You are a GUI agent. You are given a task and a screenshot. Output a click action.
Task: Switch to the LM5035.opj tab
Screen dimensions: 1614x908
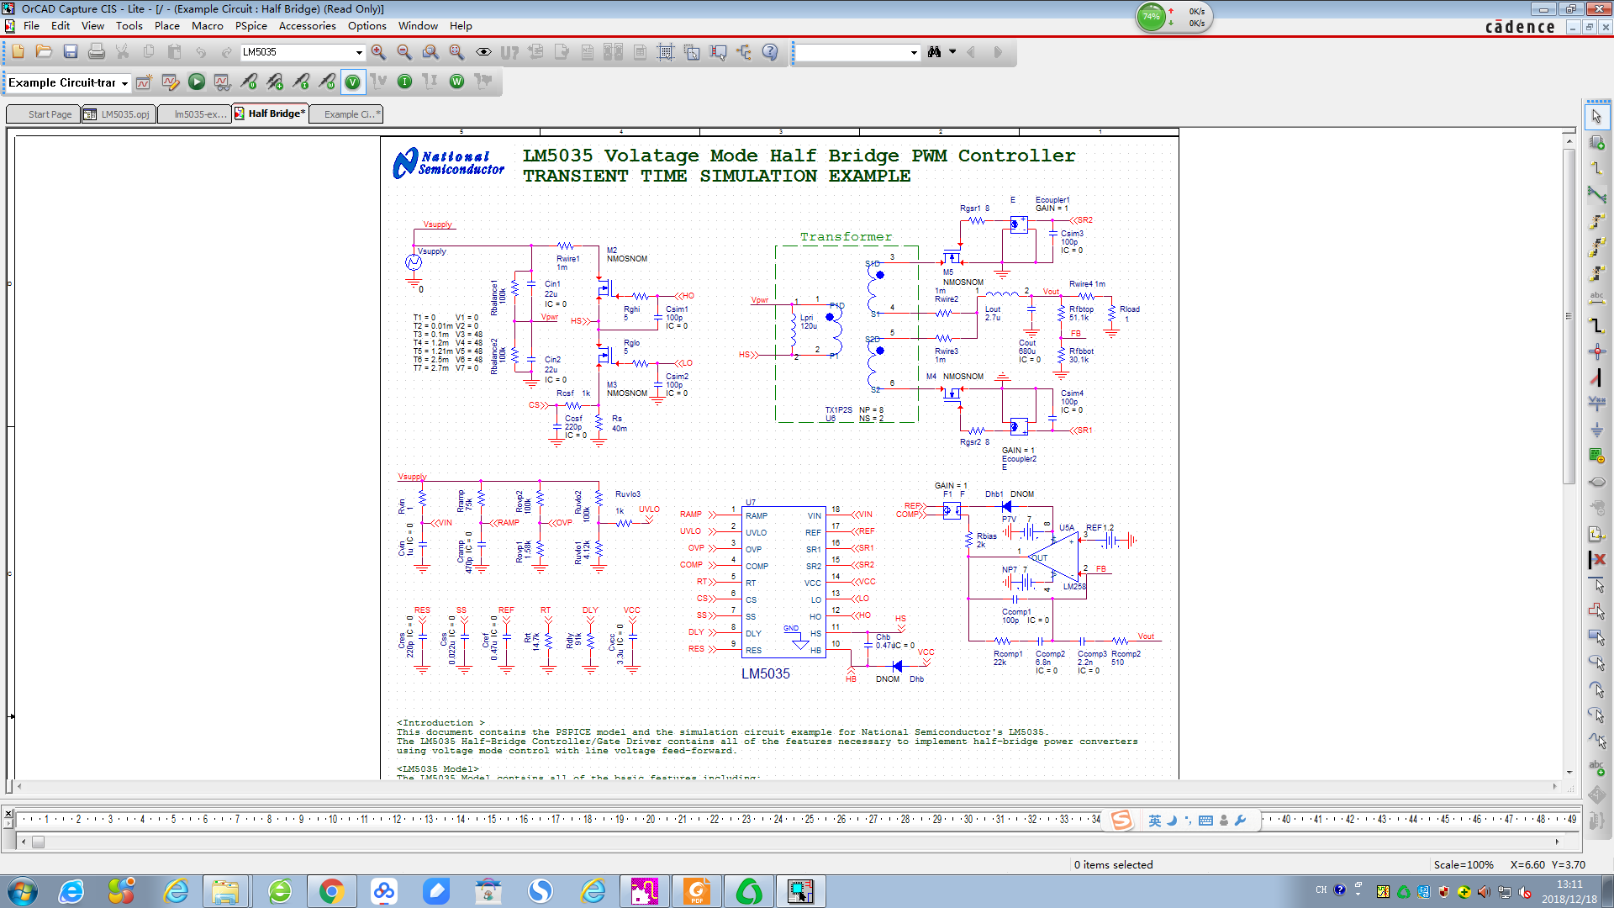[x=119, y=114]
